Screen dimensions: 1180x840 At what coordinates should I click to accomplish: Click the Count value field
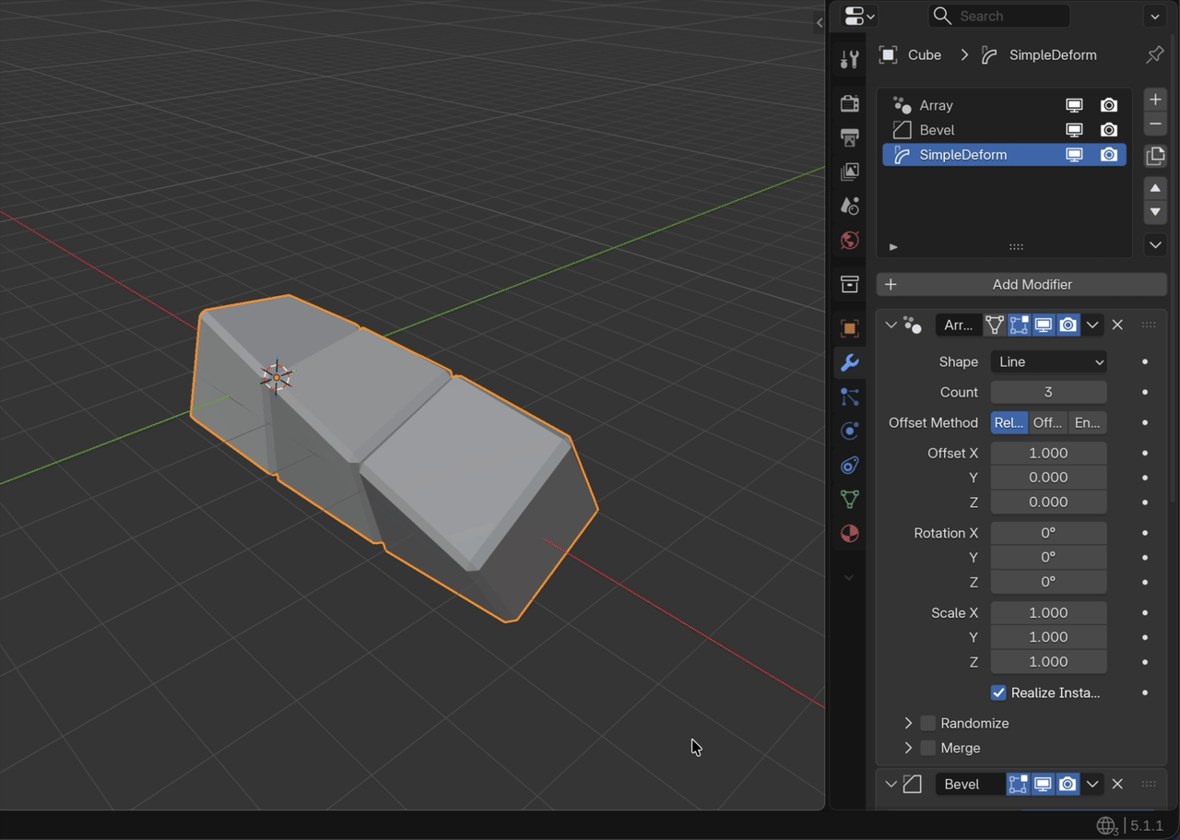pyautogui.click(x=1048, y=392)
